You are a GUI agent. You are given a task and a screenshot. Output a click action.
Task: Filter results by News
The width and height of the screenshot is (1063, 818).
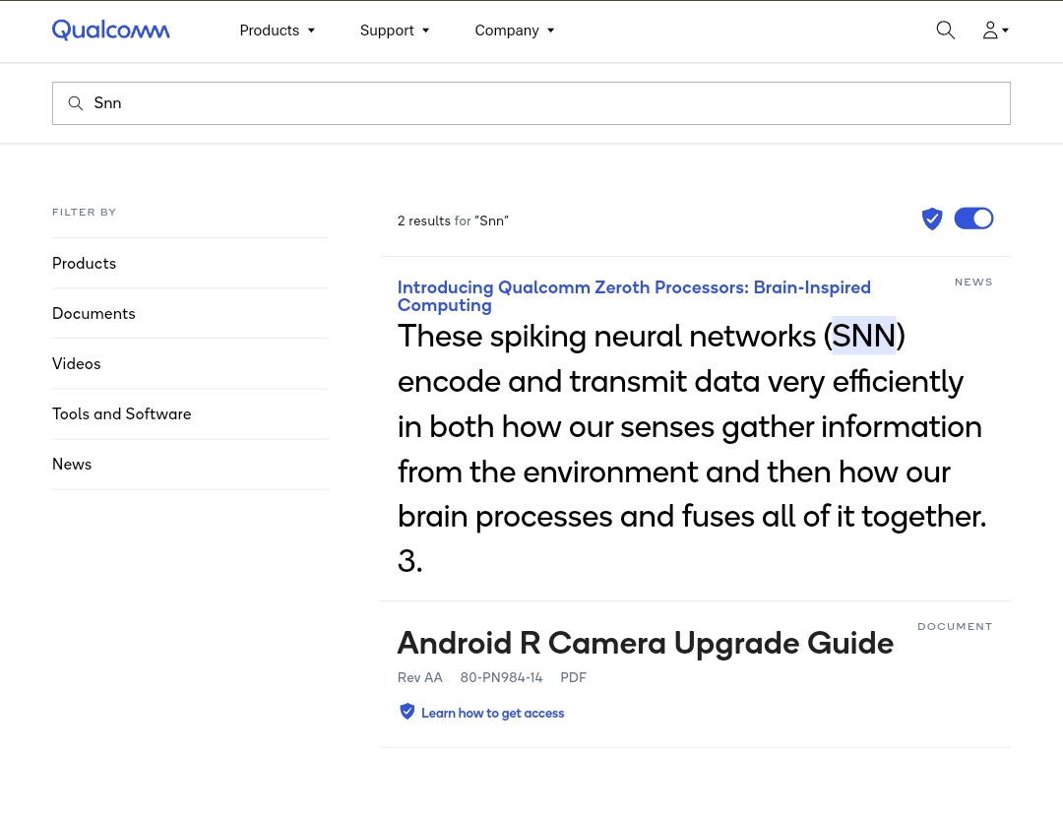(x=190, y=464)
